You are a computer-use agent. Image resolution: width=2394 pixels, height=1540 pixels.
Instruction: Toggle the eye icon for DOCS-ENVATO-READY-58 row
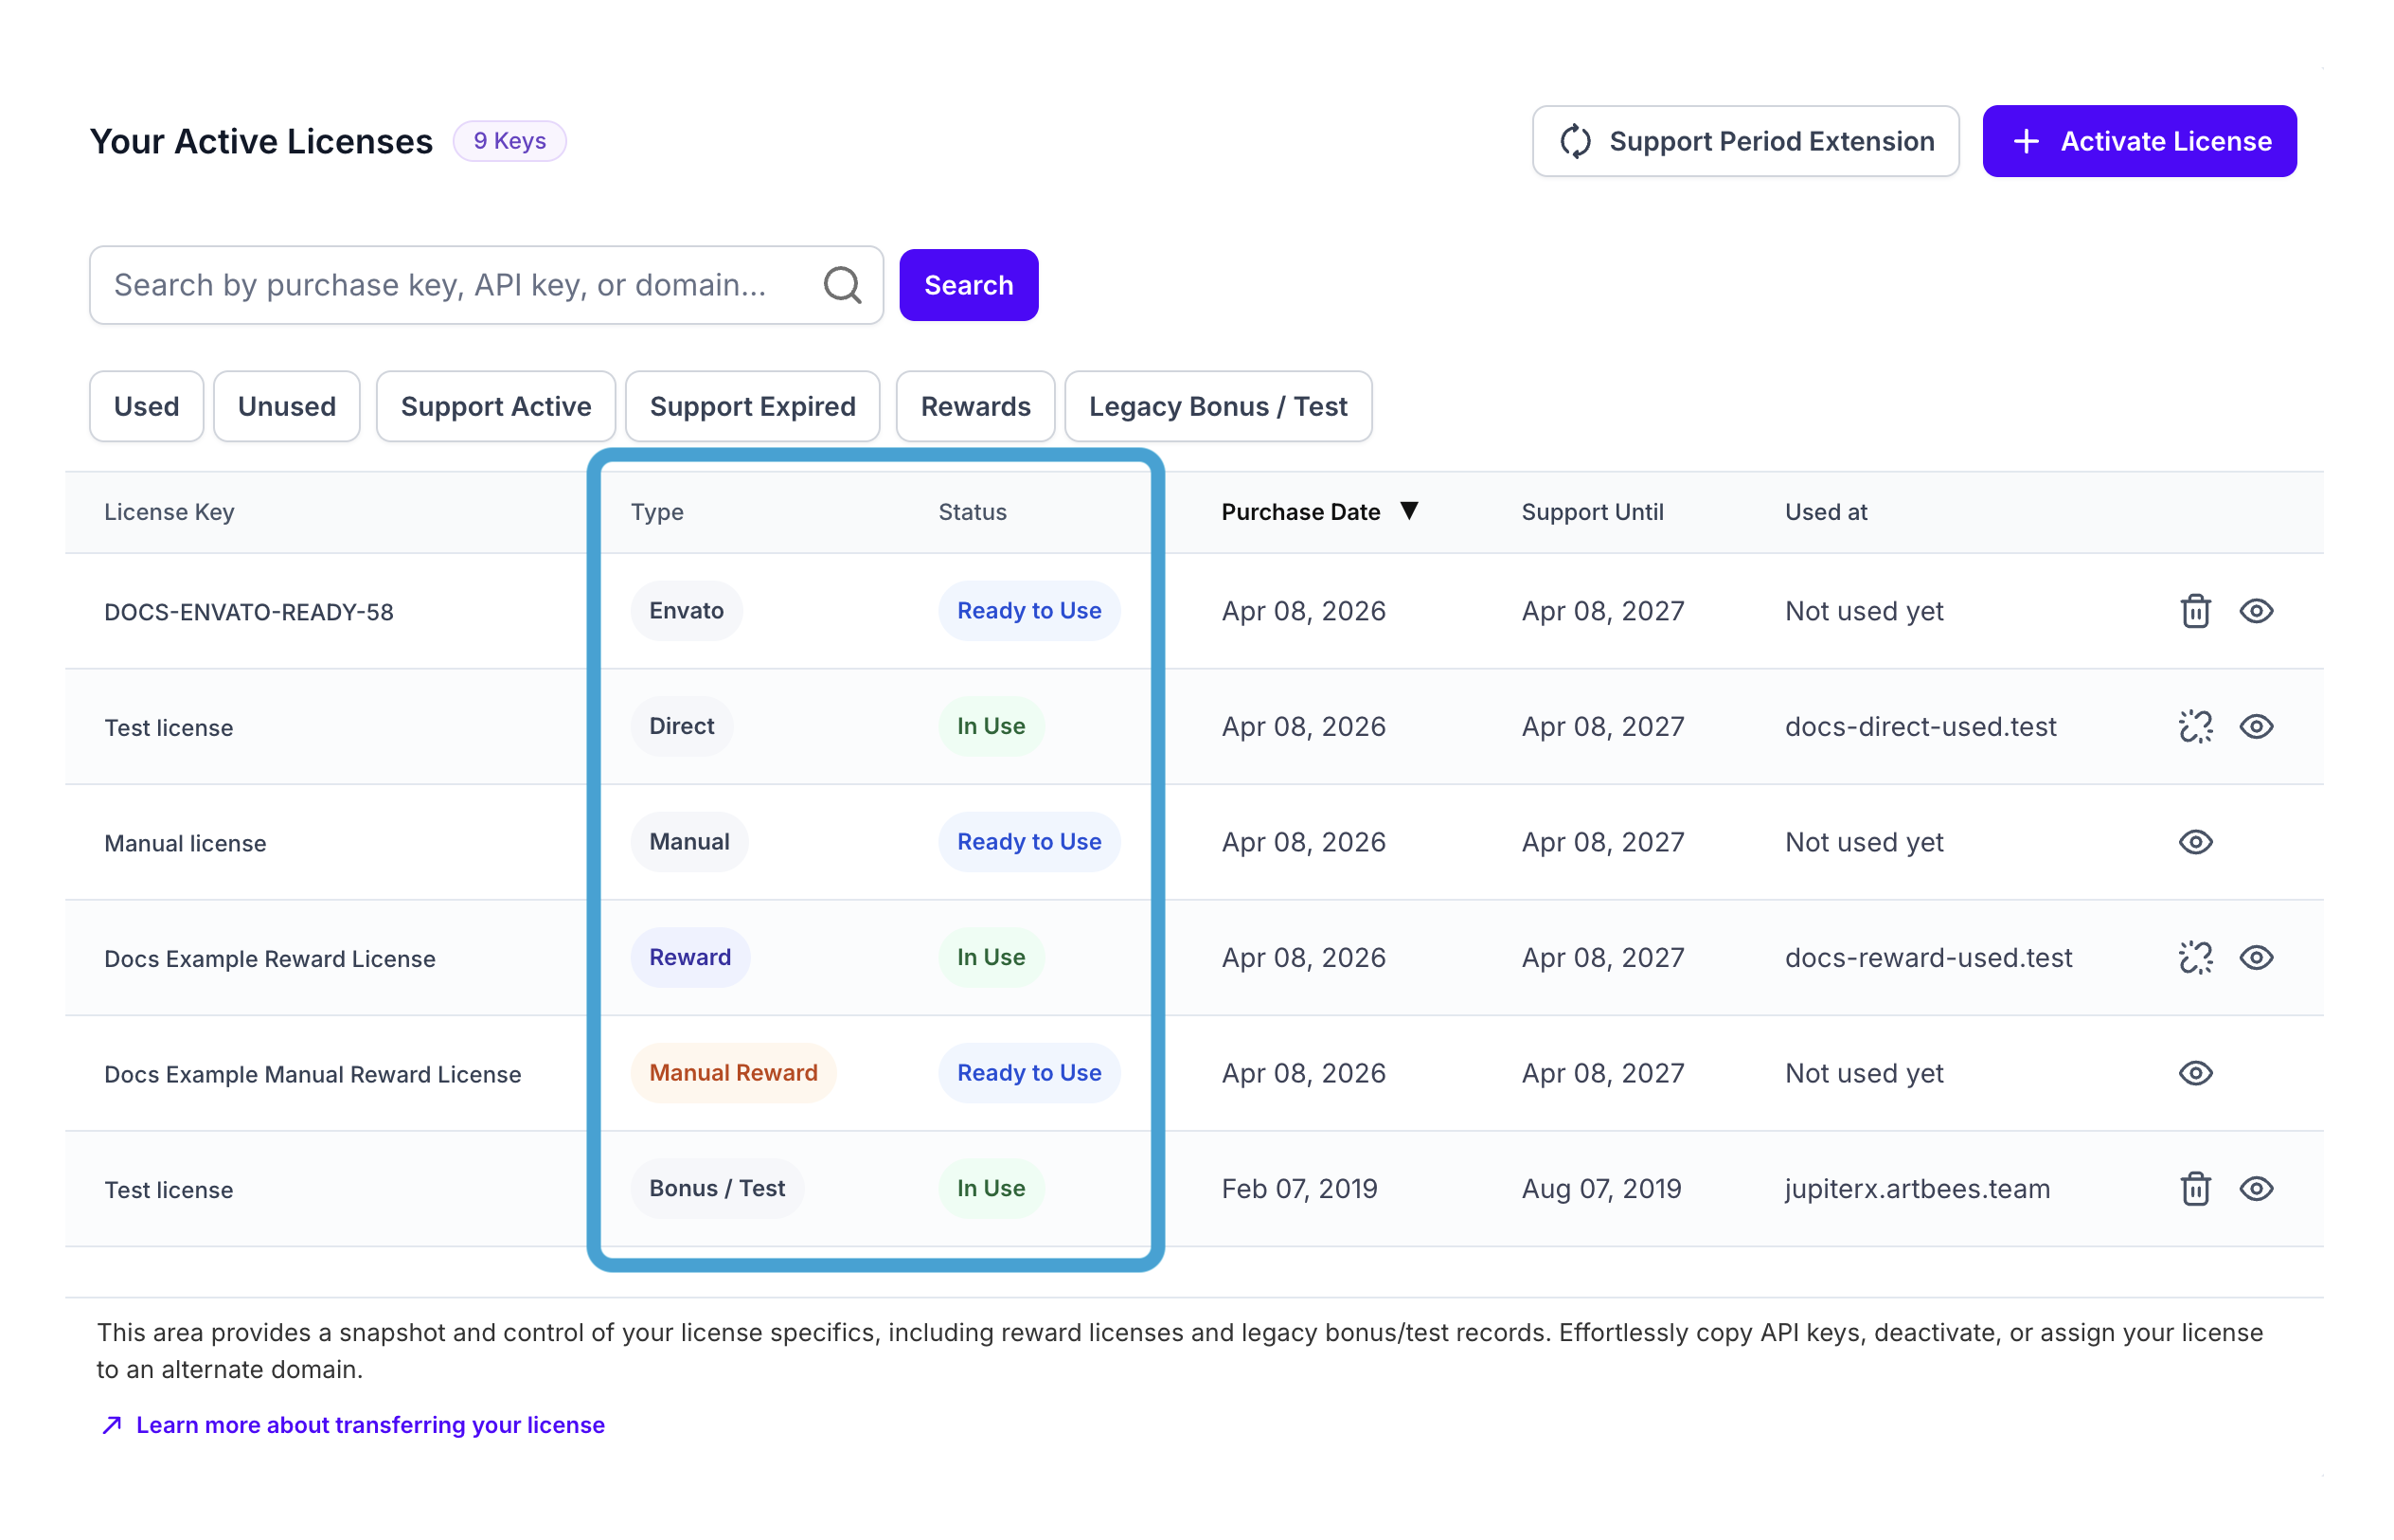coord(2255,611)
